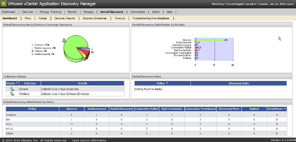Click the Policy column header in distribution table
The image size is (296, 142).
(32, 109)
